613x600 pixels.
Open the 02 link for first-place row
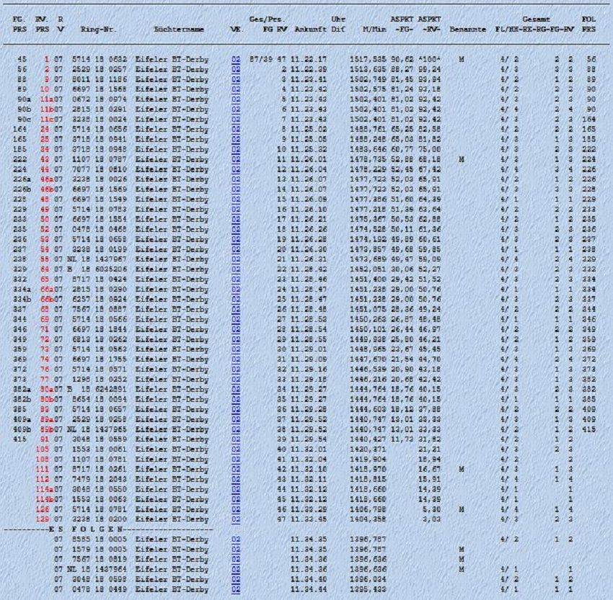pyautogui.click(x=235, y=59)
